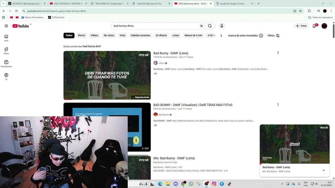Viewport: 335px width, 188px height.
Task: Open the iPerol channel avatar
Action: pyautogui.click(x=155, y=63)
